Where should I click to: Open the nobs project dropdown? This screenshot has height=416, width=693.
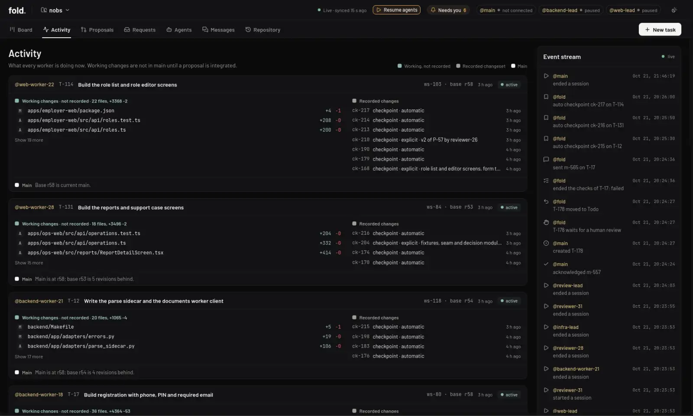point(55,10)
